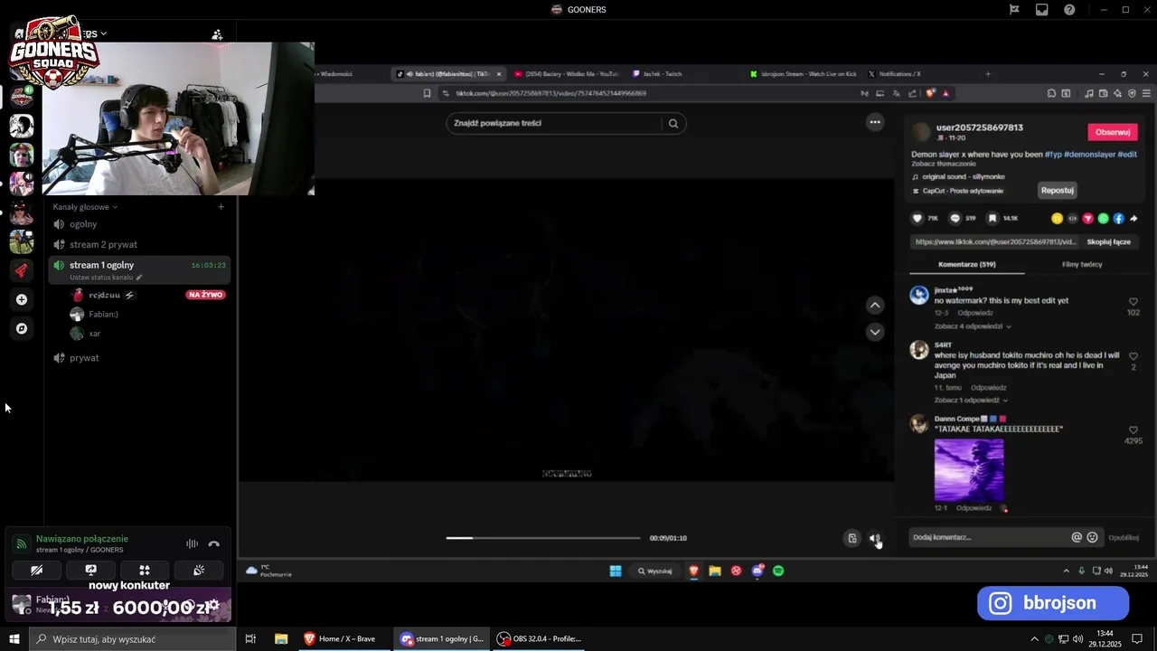Toggle Discord camera off button
1157x651 pixels.
pyautogui.click(x=37, y=570)
